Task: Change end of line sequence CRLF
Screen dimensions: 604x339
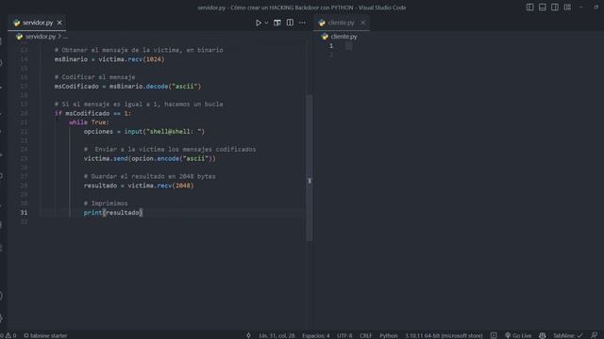Action: [366, 335]
